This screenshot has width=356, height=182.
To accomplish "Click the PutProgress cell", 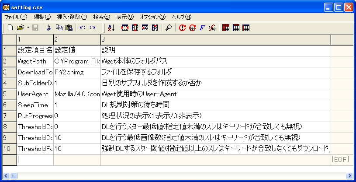I will pos(35,116).
